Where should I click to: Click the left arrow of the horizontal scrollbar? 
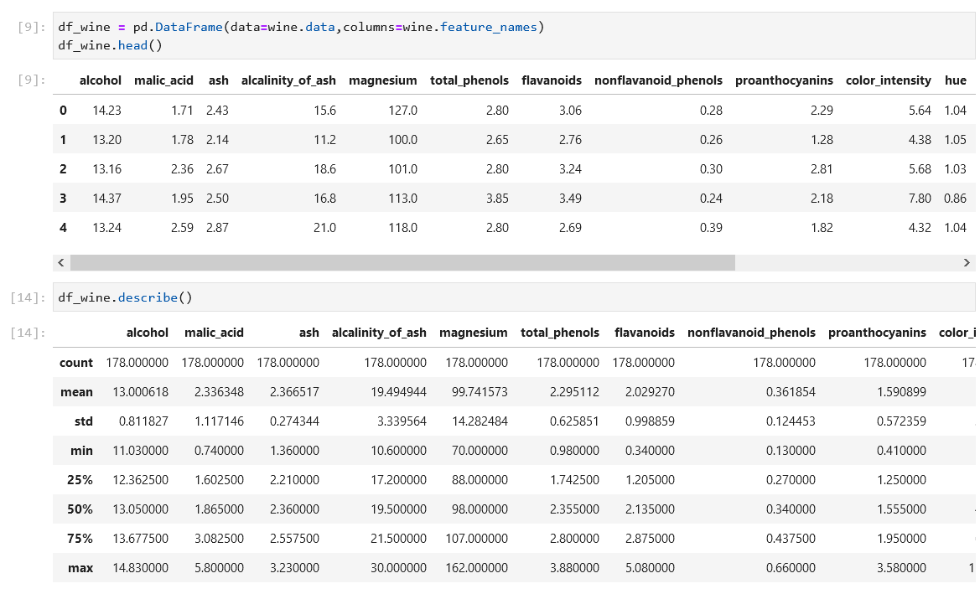[60, 262]
